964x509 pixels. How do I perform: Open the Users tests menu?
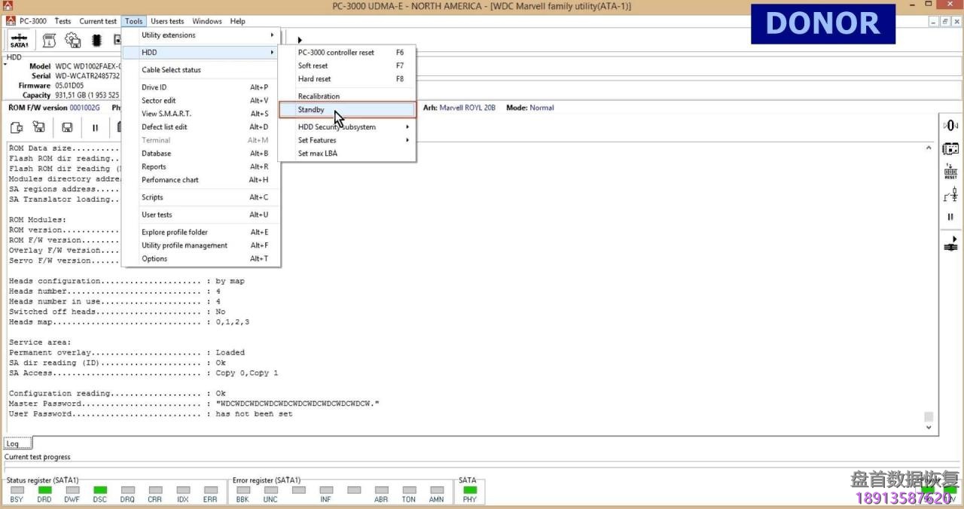pyautogui.click(x=166, y=21)
